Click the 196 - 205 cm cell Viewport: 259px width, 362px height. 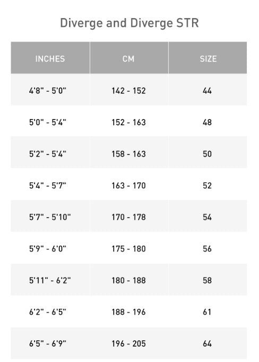click(x=129, y=342)
